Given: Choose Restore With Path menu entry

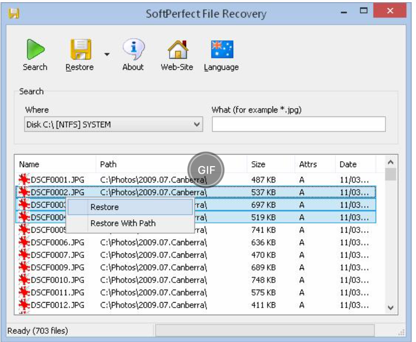Looking at the screenshot, I should 123,223.
